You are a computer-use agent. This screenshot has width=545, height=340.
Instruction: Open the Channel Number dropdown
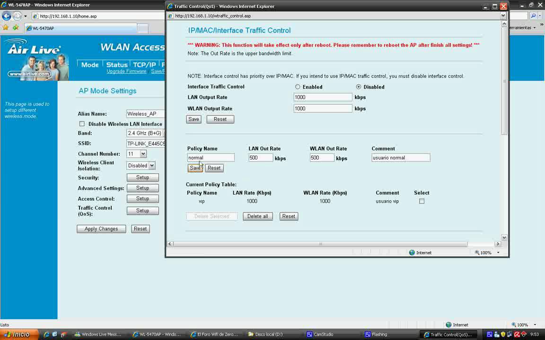143,153
